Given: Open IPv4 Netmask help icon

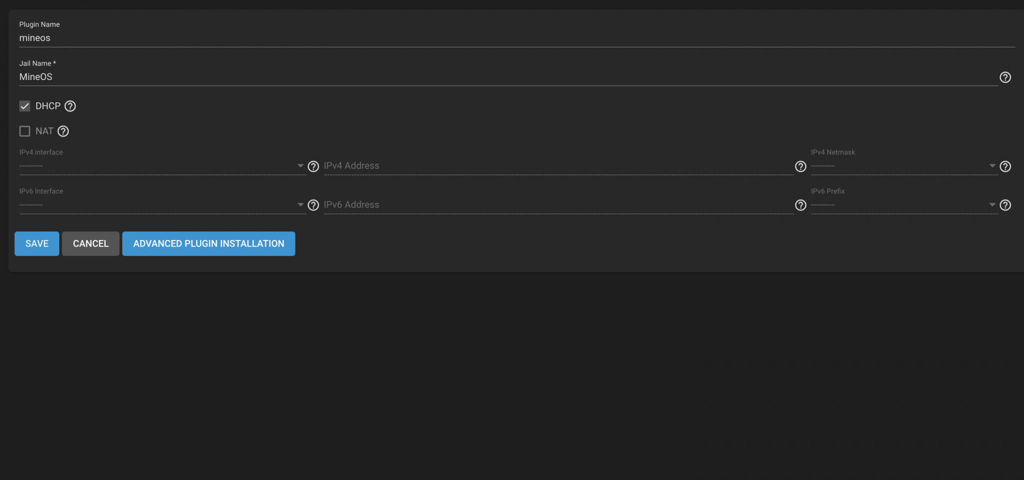Looking at the screenshot, I should tap(1005, 166).
